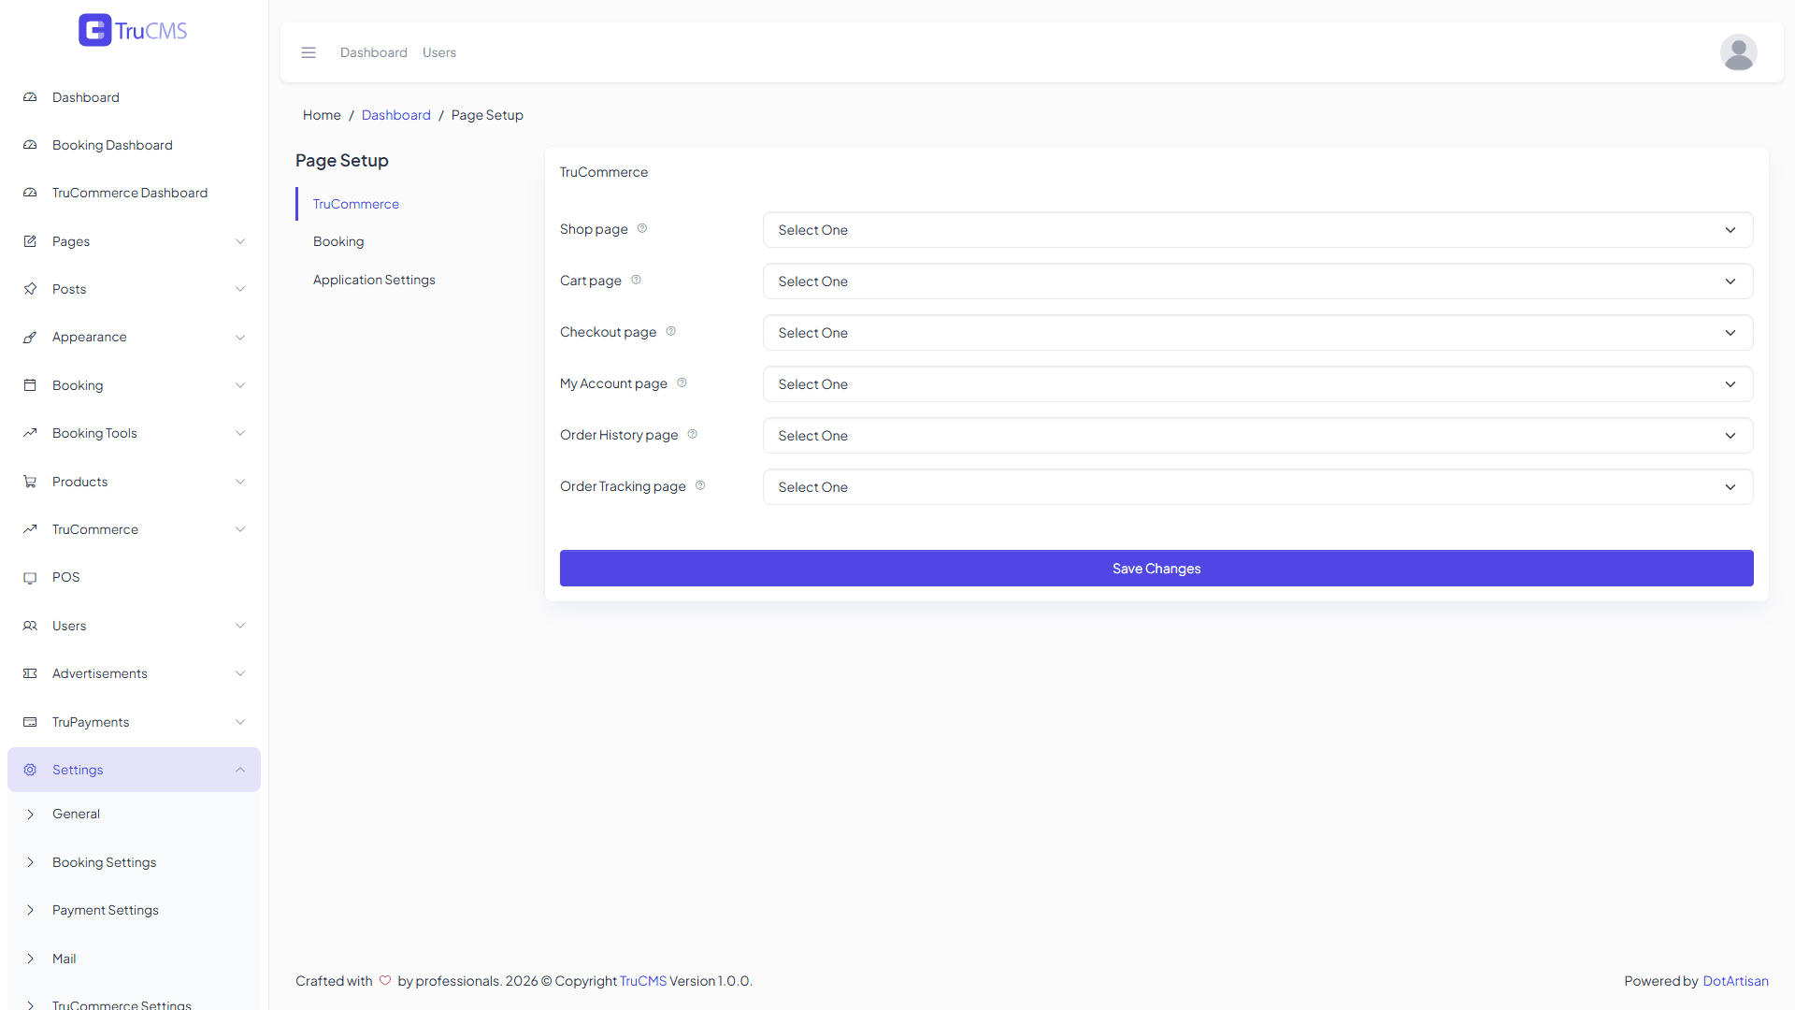The image size is (1795, 1010).
Task: Open Dashboard in the top navigation
Action: tap(374, 52)
